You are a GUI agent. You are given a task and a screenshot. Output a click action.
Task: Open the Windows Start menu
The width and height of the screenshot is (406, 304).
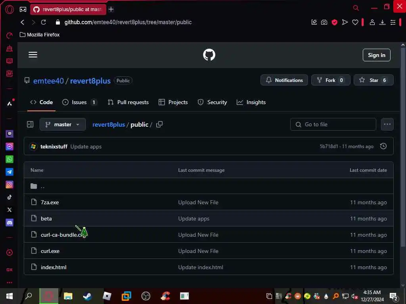(x=10, y=296)
